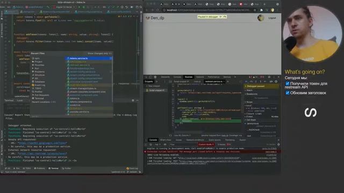This screenshot has height=193, width=344.
Task: Open Custom levels dropdown in console
Action: [206, 144]
